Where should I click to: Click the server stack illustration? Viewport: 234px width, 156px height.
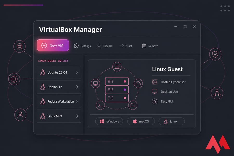117,89
